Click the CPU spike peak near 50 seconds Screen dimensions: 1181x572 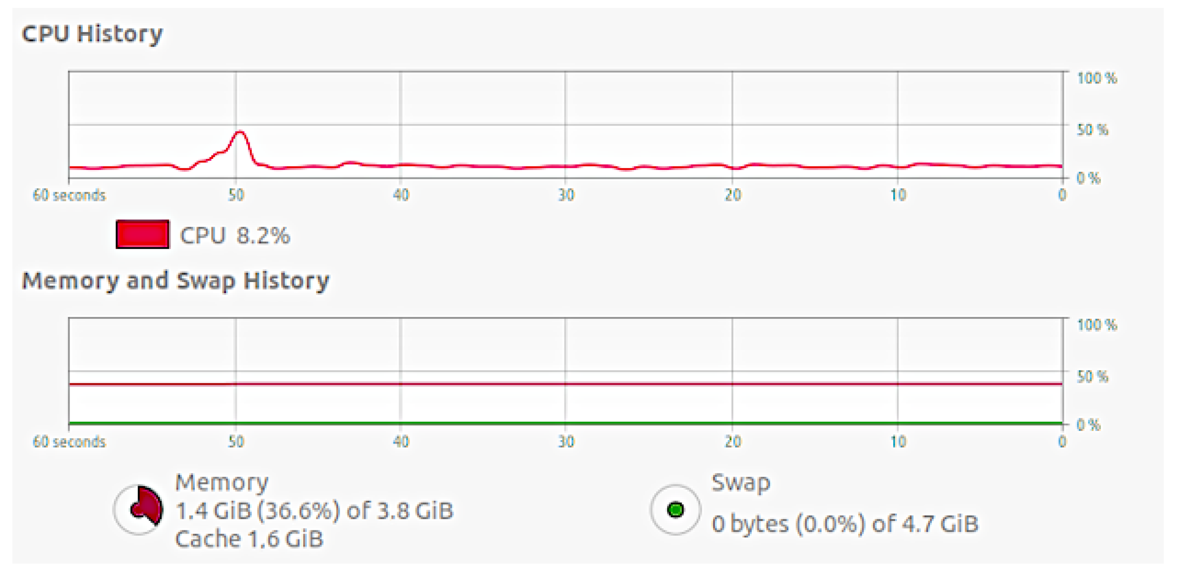240,133
